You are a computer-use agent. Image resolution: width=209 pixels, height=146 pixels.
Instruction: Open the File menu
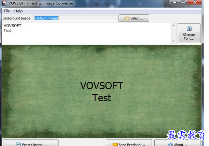pyautogui.click(x=7, y=11)
